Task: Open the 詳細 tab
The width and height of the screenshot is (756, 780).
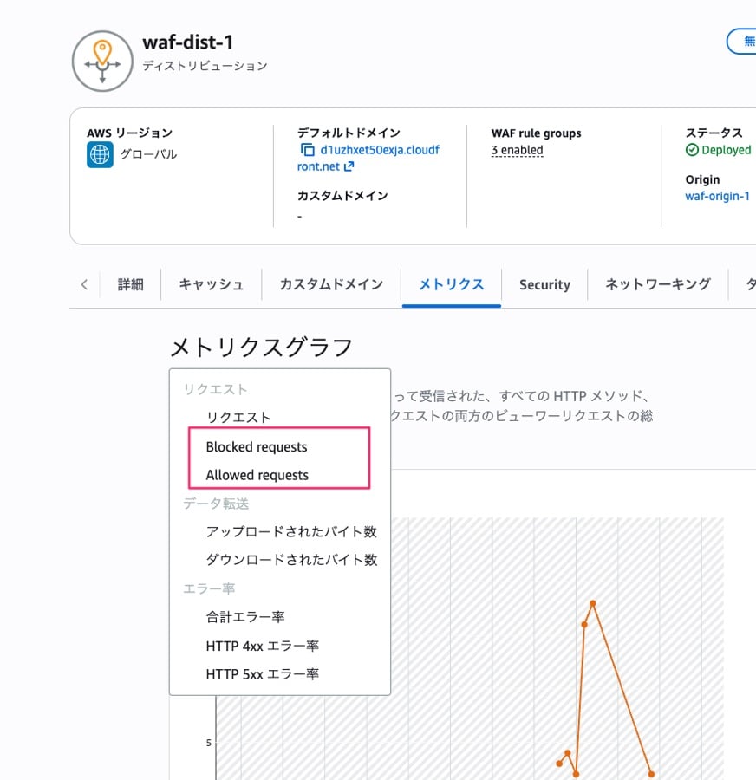Action: click(x=130, y=284)
